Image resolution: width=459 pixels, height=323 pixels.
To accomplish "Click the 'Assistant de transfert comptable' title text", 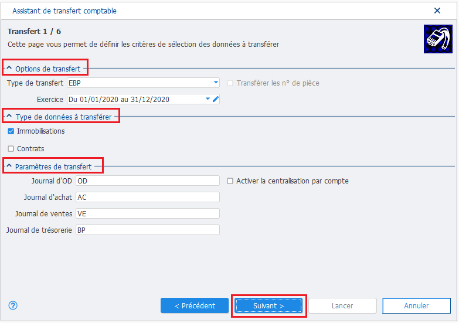I will coord(64,11).
